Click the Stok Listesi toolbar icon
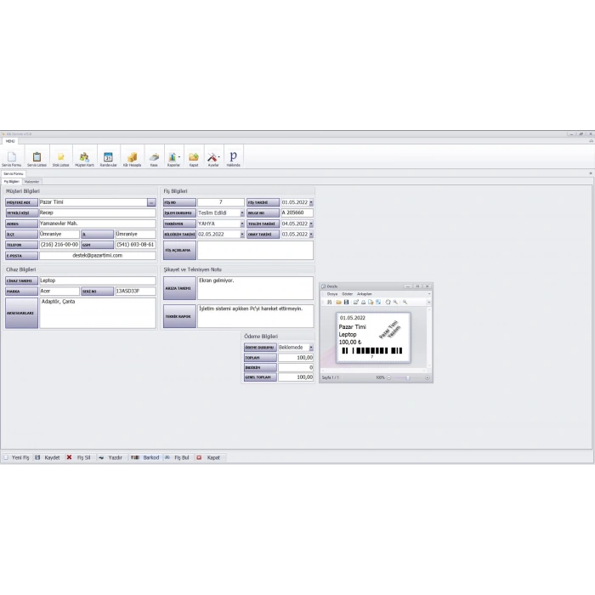595x595 pixels. pos(61,157)
